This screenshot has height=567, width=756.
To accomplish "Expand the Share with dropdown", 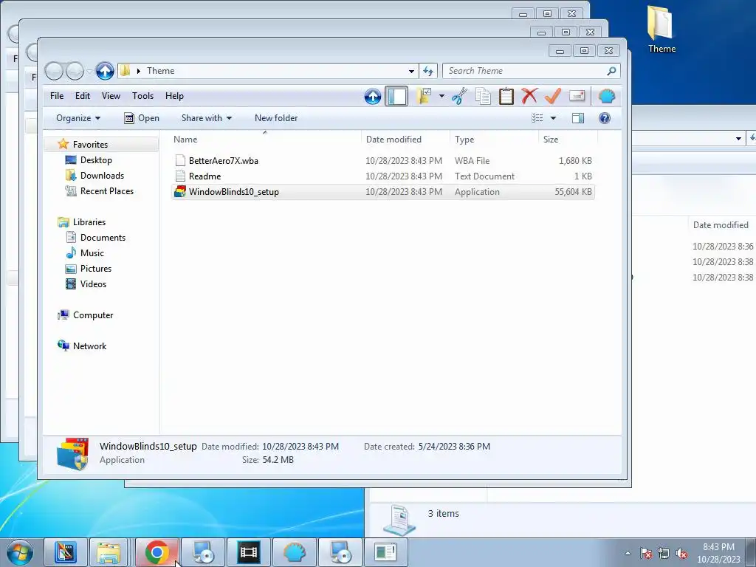I will coord(207,118).
